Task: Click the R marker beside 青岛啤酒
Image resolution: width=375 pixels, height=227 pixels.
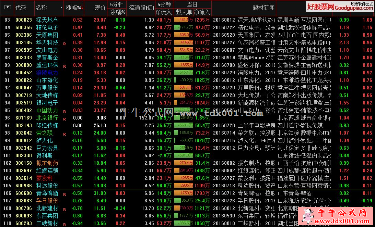Action: click(x=65, y=194)
